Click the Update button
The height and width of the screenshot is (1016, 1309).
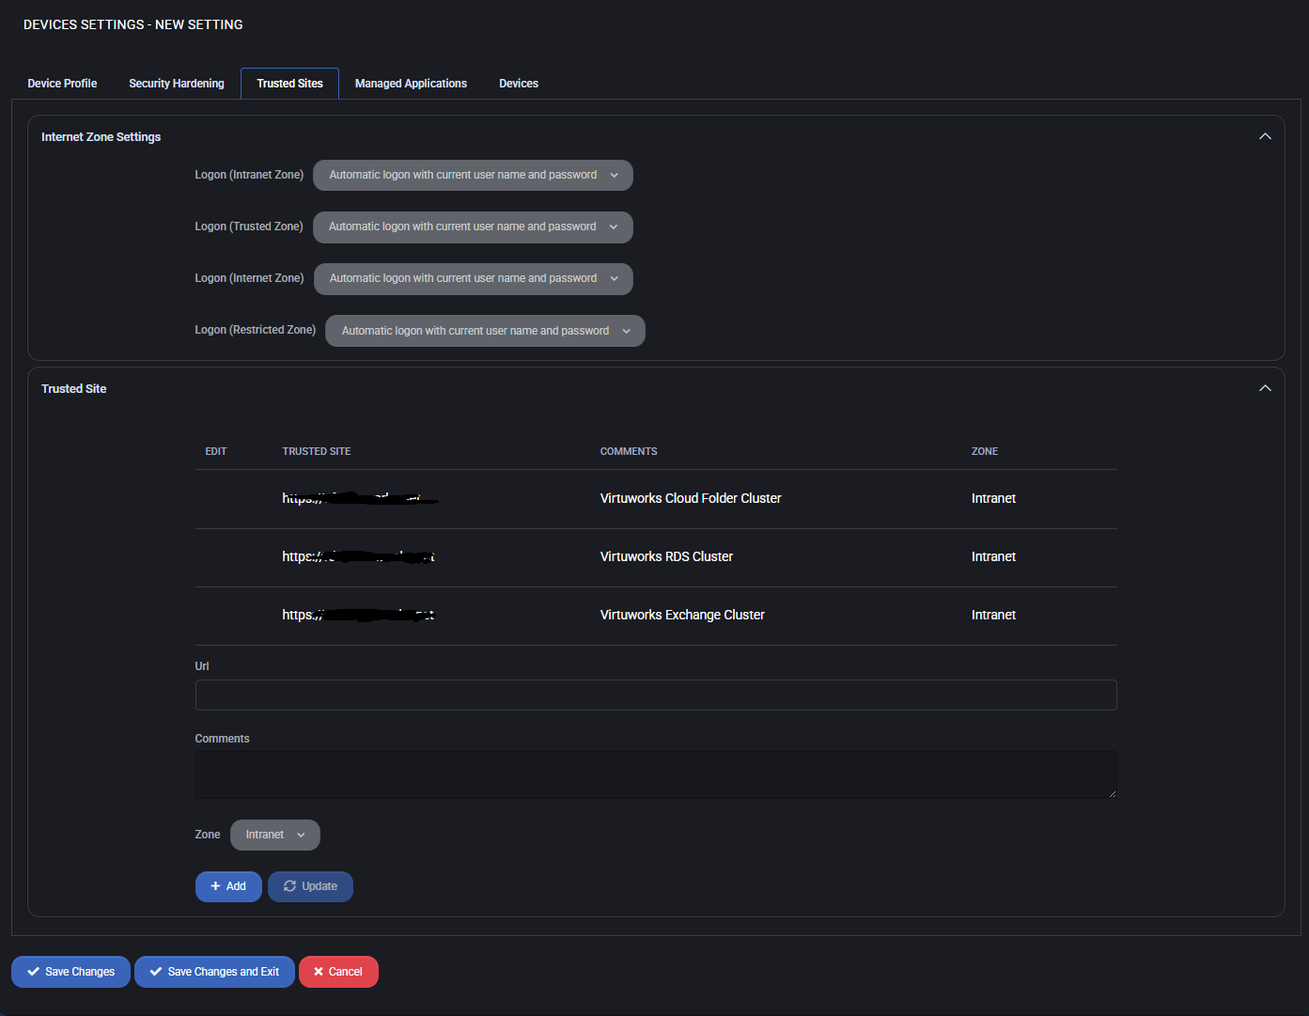[x=310, y=886]
